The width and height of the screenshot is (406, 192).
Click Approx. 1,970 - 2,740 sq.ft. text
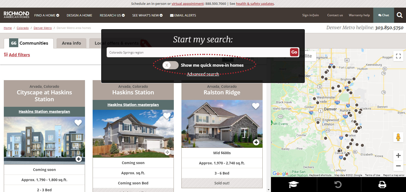222,163
